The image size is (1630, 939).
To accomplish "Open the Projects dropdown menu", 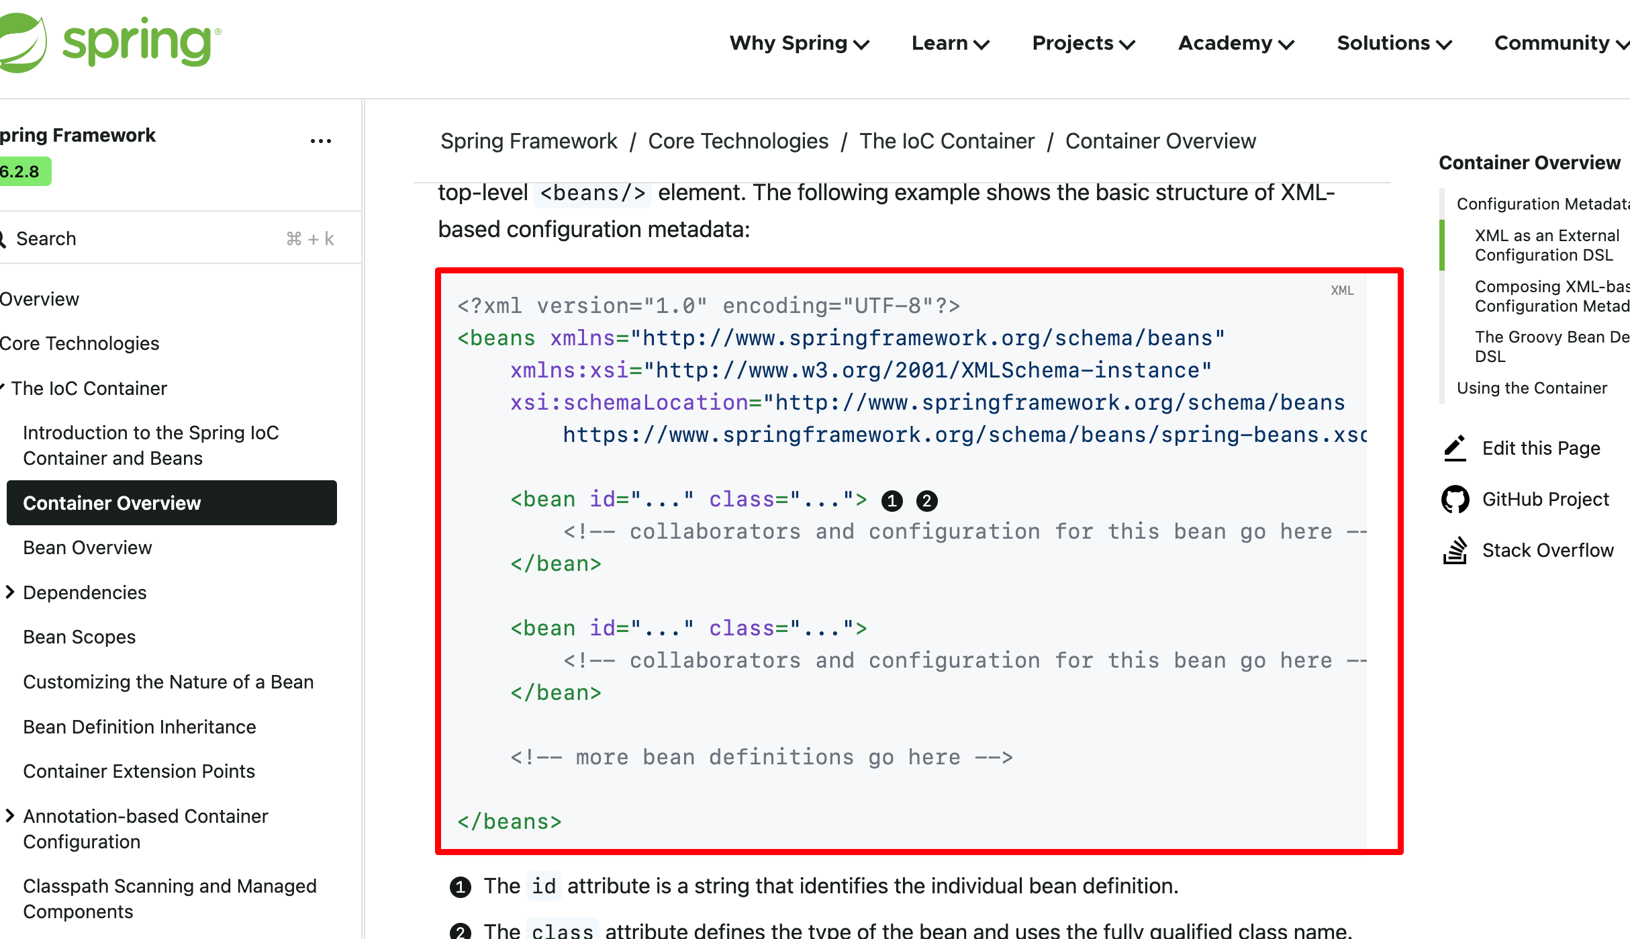I will pyautogui.click(x=1084, y=43).
